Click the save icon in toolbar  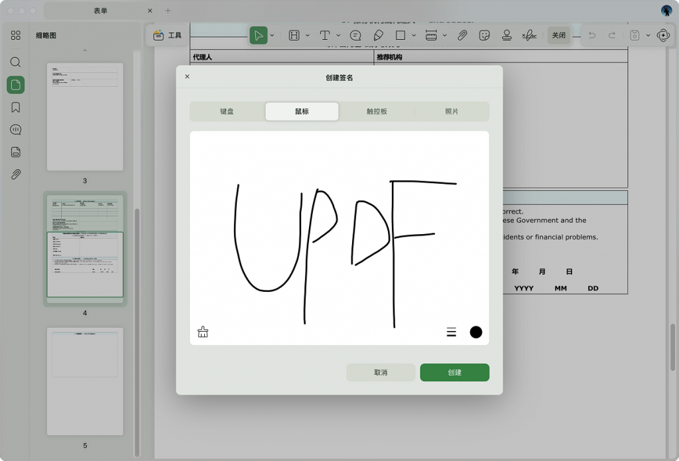[x=635, y=35]
